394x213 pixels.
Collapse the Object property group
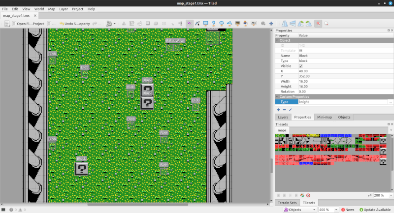[277, 40]
